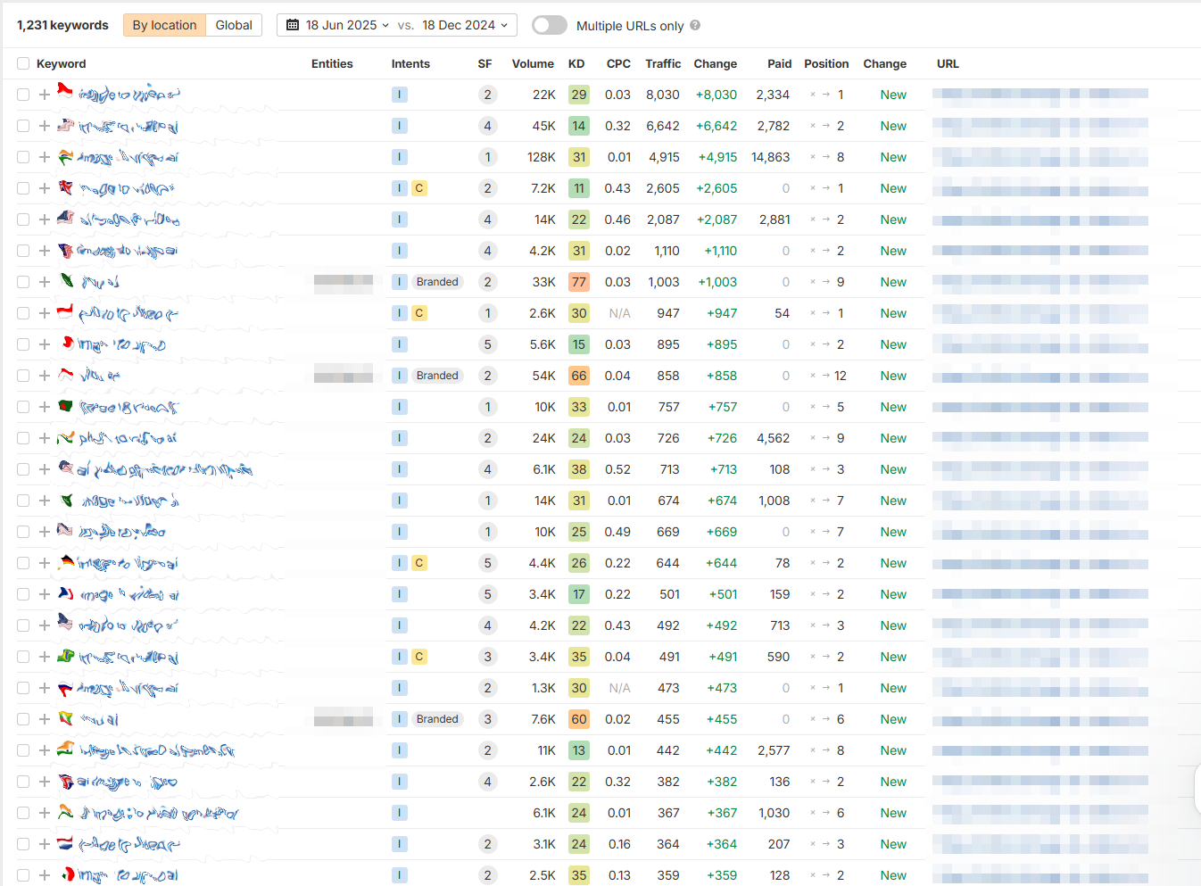Switch to the By location tab
The width and height of the screenshot is (1201, 886).
pyautogui.click(x=164, y=25)
